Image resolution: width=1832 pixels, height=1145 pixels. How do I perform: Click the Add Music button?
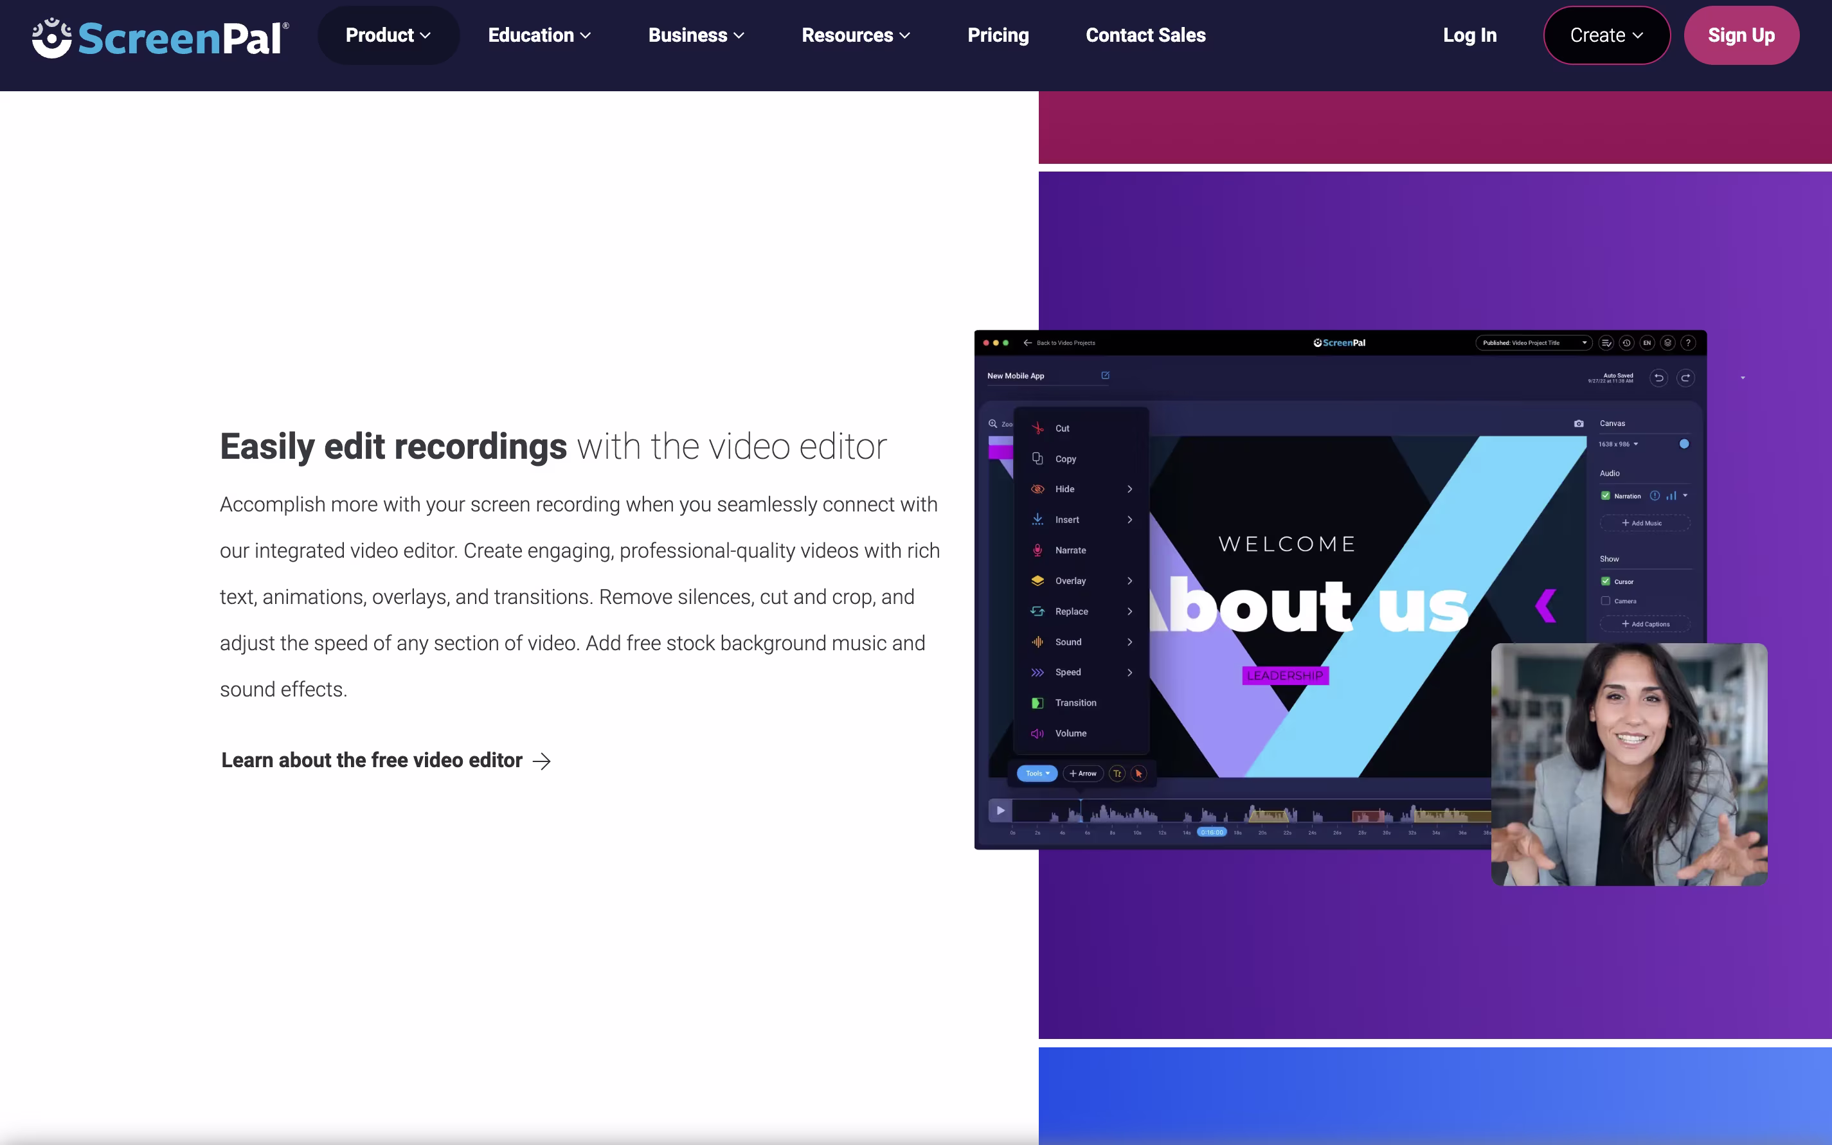(x=1644, y=523)
